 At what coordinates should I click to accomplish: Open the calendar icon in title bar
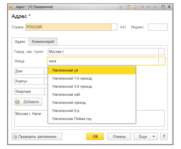pyautogui.click(x=135, y=7)
